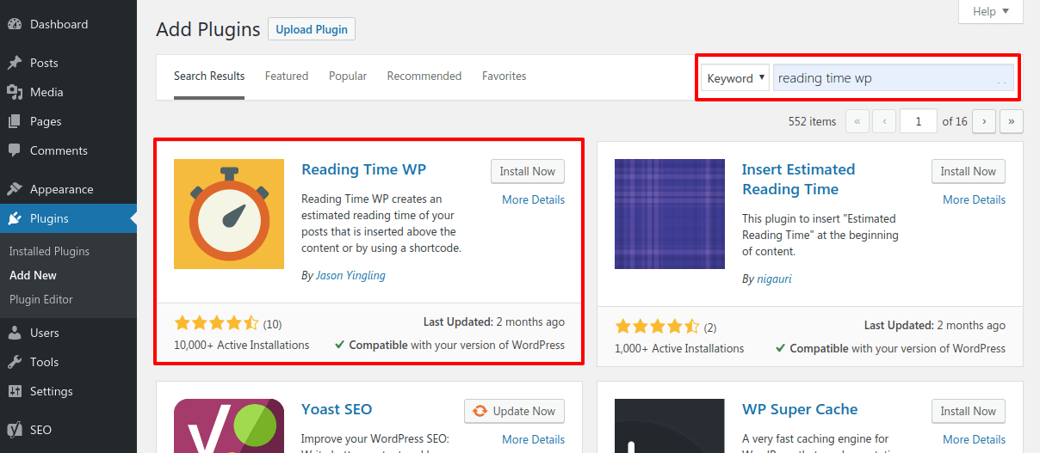Install the WP Super Cache plugin

point(969,411)
